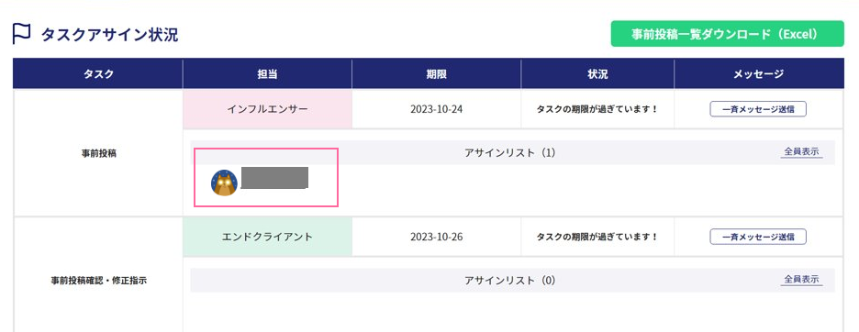Select the green エンドクライアント cell
This screenshot has height=332, width=859.
267,237
